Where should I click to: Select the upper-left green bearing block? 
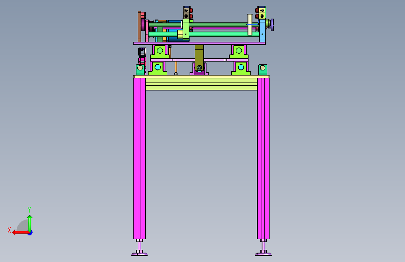160,52
